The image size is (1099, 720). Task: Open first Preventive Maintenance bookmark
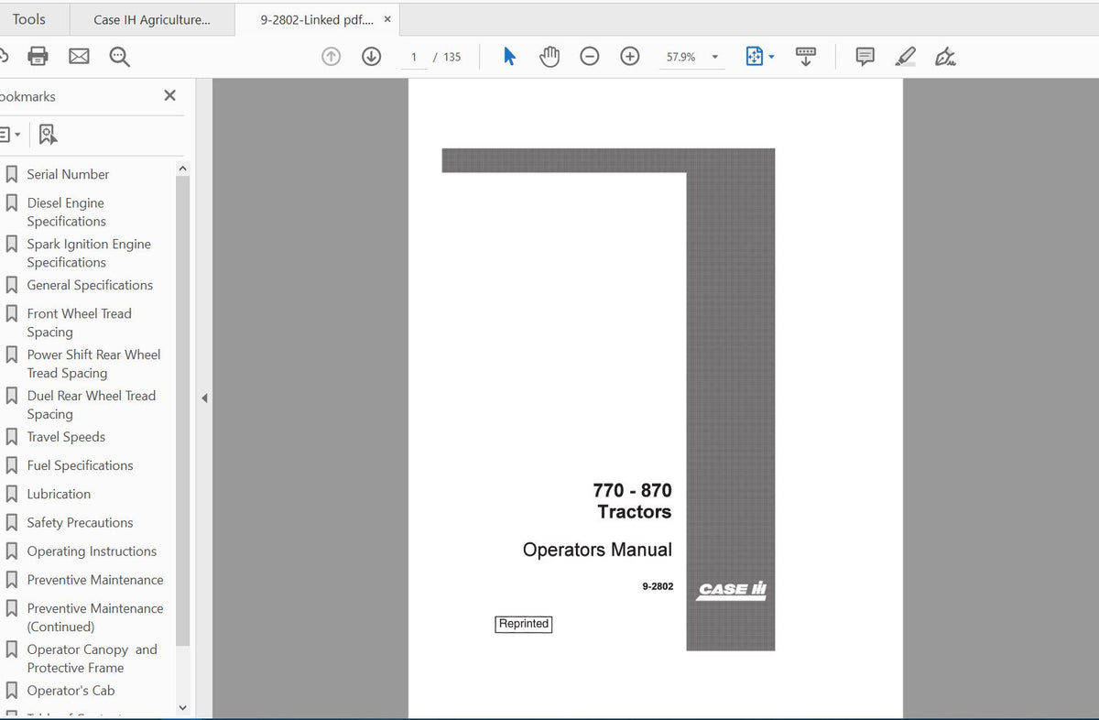[95, 580]
